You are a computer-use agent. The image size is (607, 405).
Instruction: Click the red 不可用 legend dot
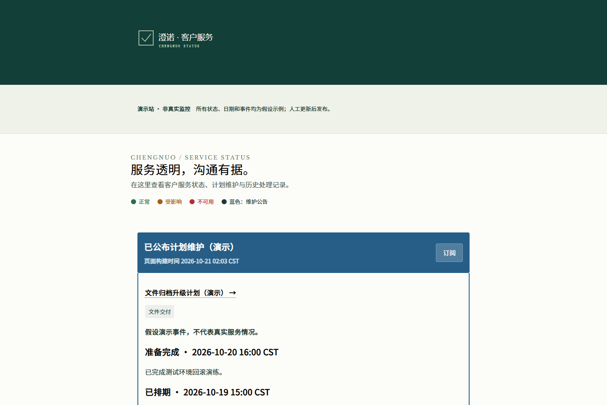pyautogui.click(x=192, y=202)
